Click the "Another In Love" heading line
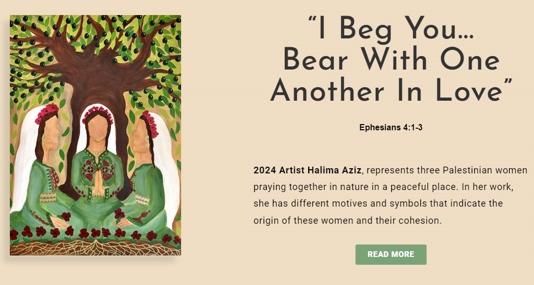Viewport: 534px width, 285px height. coord(391,92)
